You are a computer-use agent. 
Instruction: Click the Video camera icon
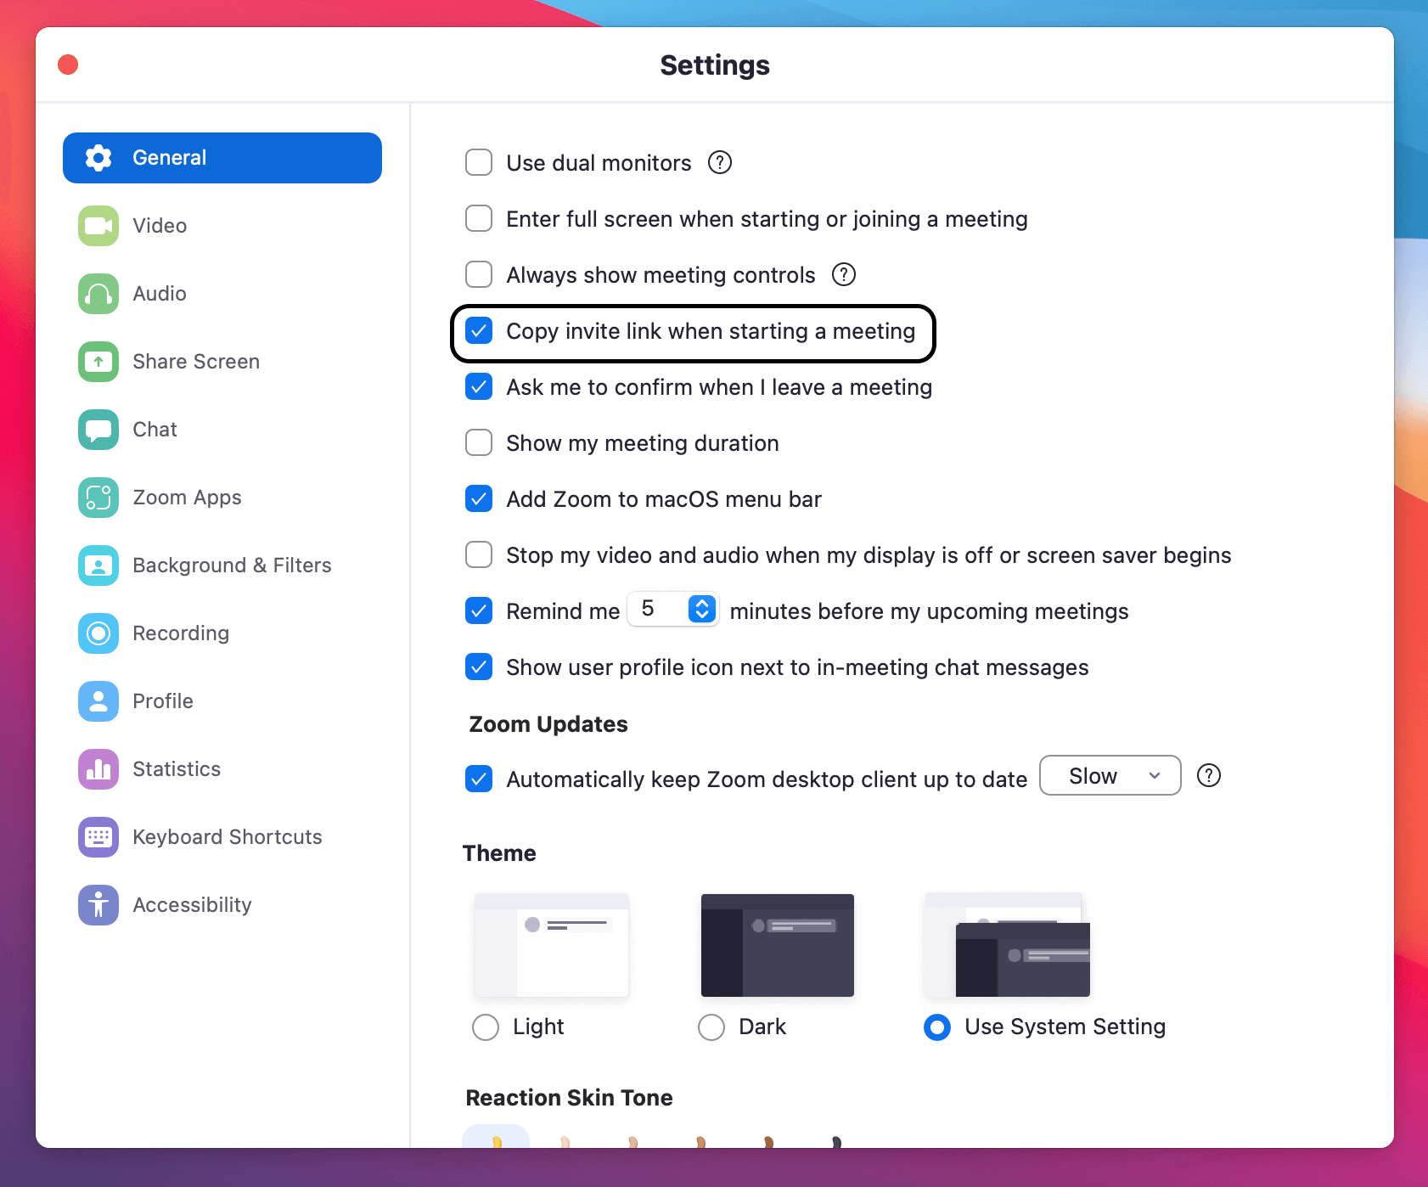(98, 226)
